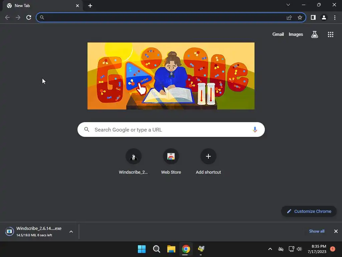This screenshot has width=342, height=257.
Task: Start voice search with microphone icon
Action: point(255,130)
